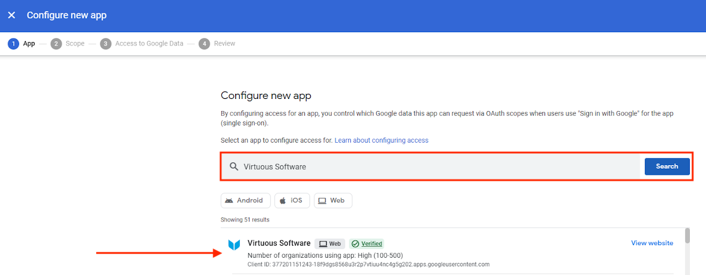Click the step 3 number circle

[x=105, y=44]
